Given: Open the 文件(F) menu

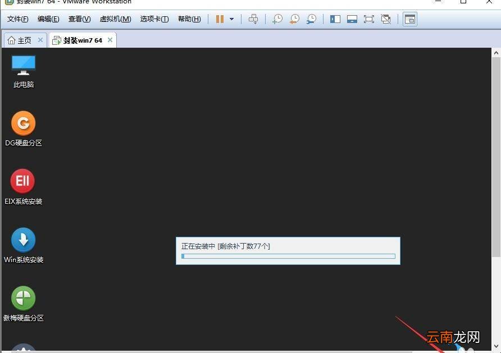Looking at the screenshot, I should (17, 19).
